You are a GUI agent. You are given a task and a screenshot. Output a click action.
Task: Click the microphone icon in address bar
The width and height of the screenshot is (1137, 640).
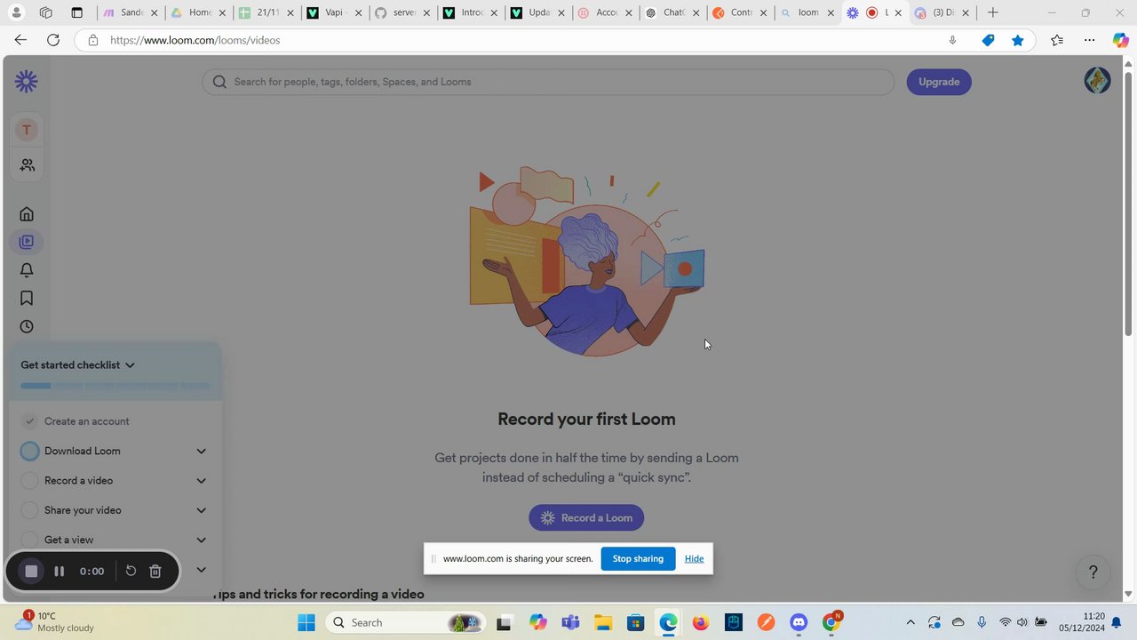click(952, 40)
